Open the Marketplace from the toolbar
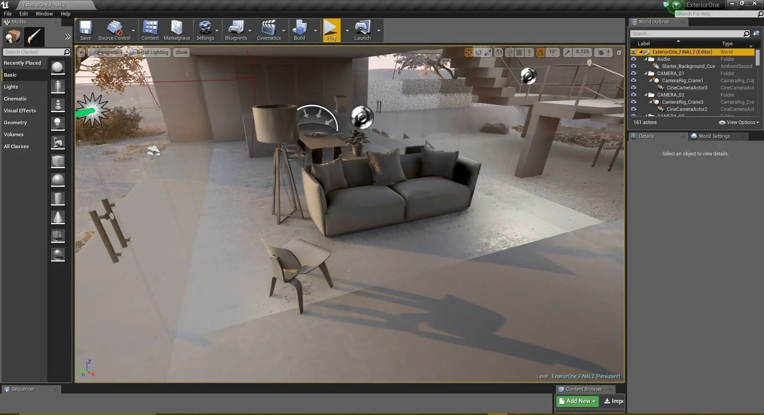The height and width of the screenshot is (415, 764). (x=177, y=31)
